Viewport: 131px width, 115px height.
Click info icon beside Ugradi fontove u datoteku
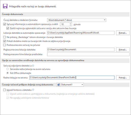click(x=33, y=90)
